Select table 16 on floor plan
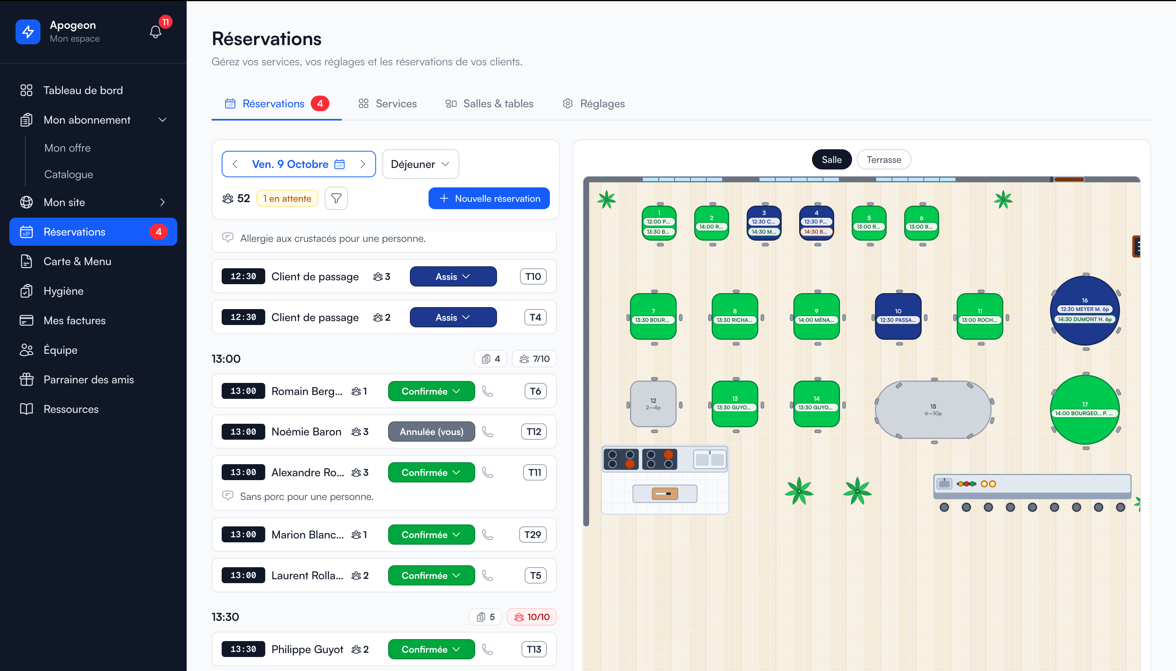 pyautogui.click(x=1085, y=311)
